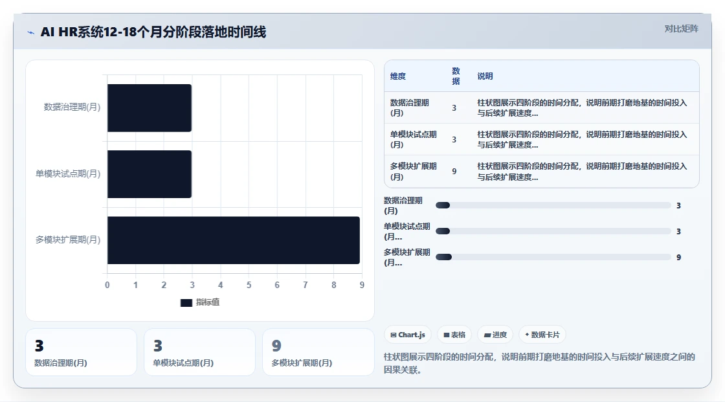725x402 pixels.
Task: Select the 单模块试点期(月) bar in the chart
Action: click(150, 174)
